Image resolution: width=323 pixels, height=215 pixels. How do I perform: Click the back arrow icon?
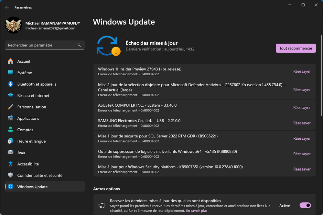tap(7, 7)
